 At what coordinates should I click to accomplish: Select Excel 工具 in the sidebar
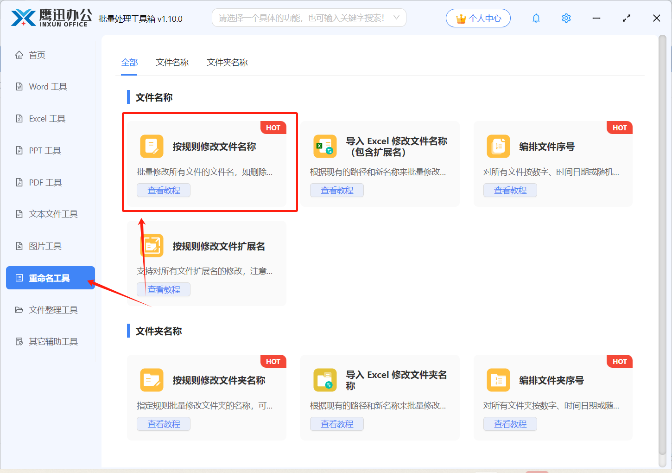pyautogui.click(x=46, y=118)
